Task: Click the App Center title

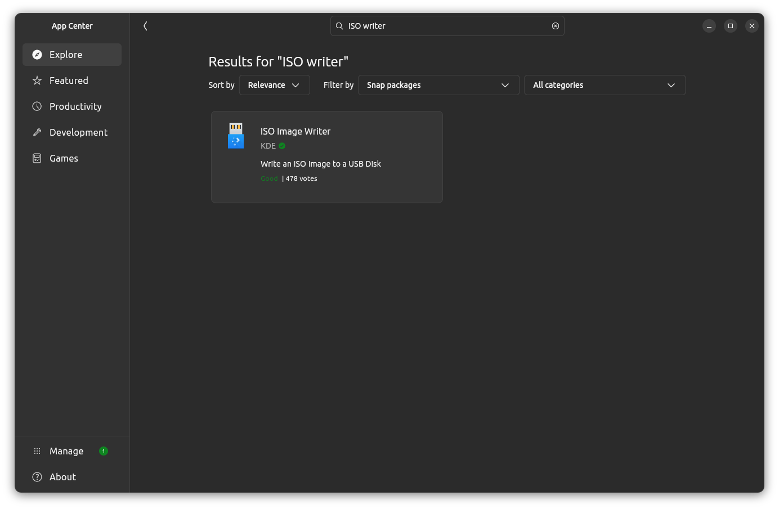Action: (x=72, y=26)
